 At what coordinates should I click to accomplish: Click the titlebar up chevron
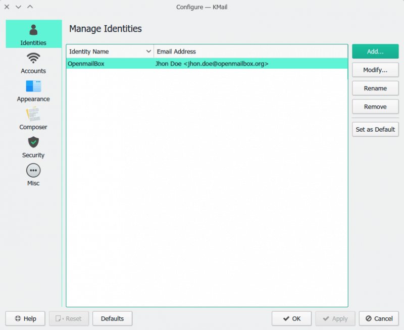point(30,7)
